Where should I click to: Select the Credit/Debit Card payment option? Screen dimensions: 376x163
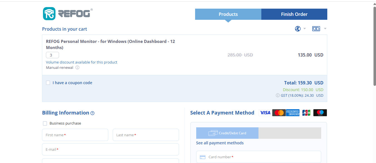coord(227,133)
